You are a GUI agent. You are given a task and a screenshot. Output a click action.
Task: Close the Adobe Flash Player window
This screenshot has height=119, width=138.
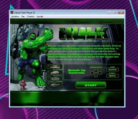click(x=121, y=13)
